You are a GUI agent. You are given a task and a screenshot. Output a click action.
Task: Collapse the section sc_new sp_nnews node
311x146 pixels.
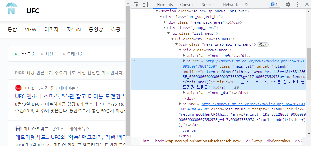pos(157,11)
